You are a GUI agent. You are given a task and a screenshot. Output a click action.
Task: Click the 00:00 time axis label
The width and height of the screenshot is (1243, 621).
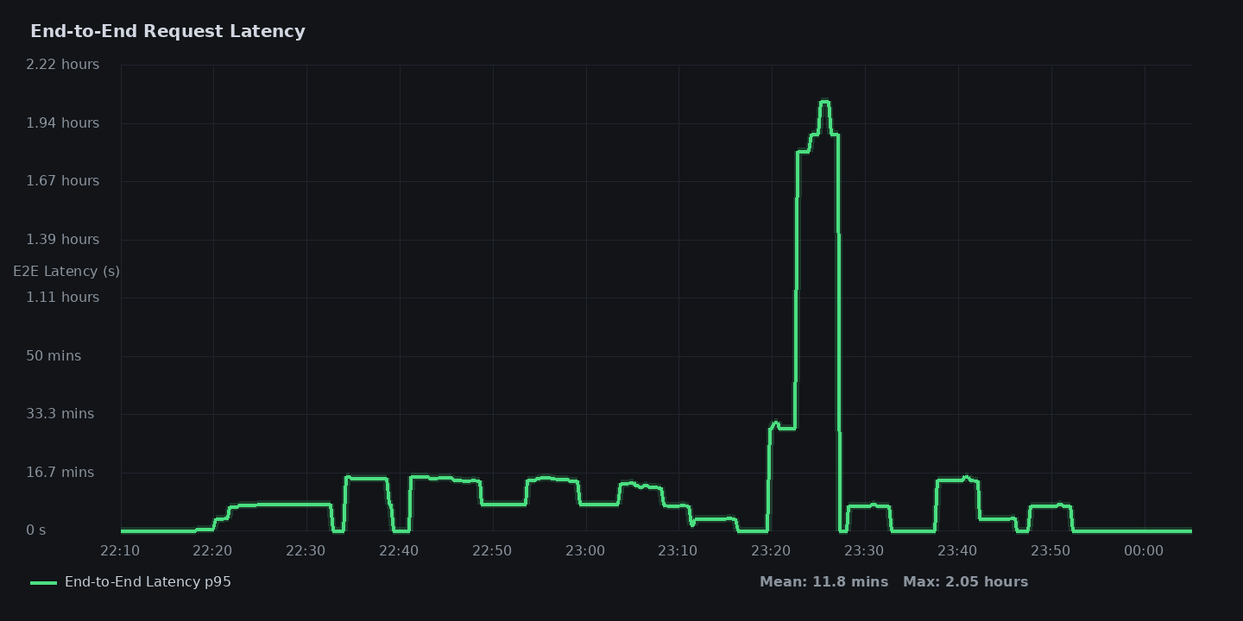pos(1144,551)
